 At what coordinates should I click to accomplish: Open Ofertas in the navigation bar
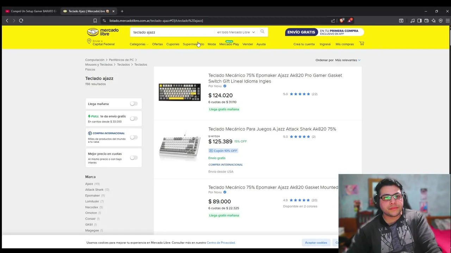point(157,44)
